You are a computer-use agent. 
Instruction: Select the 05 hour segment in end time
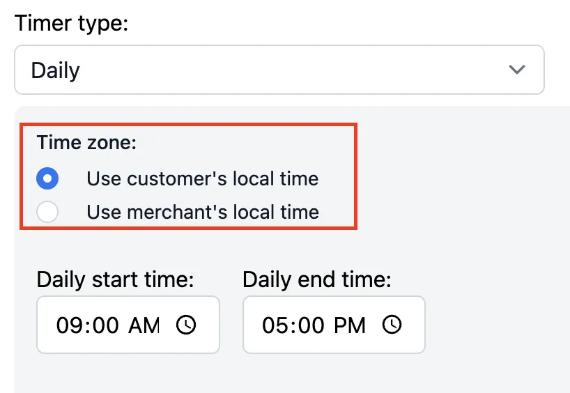[x=276, y=325]
